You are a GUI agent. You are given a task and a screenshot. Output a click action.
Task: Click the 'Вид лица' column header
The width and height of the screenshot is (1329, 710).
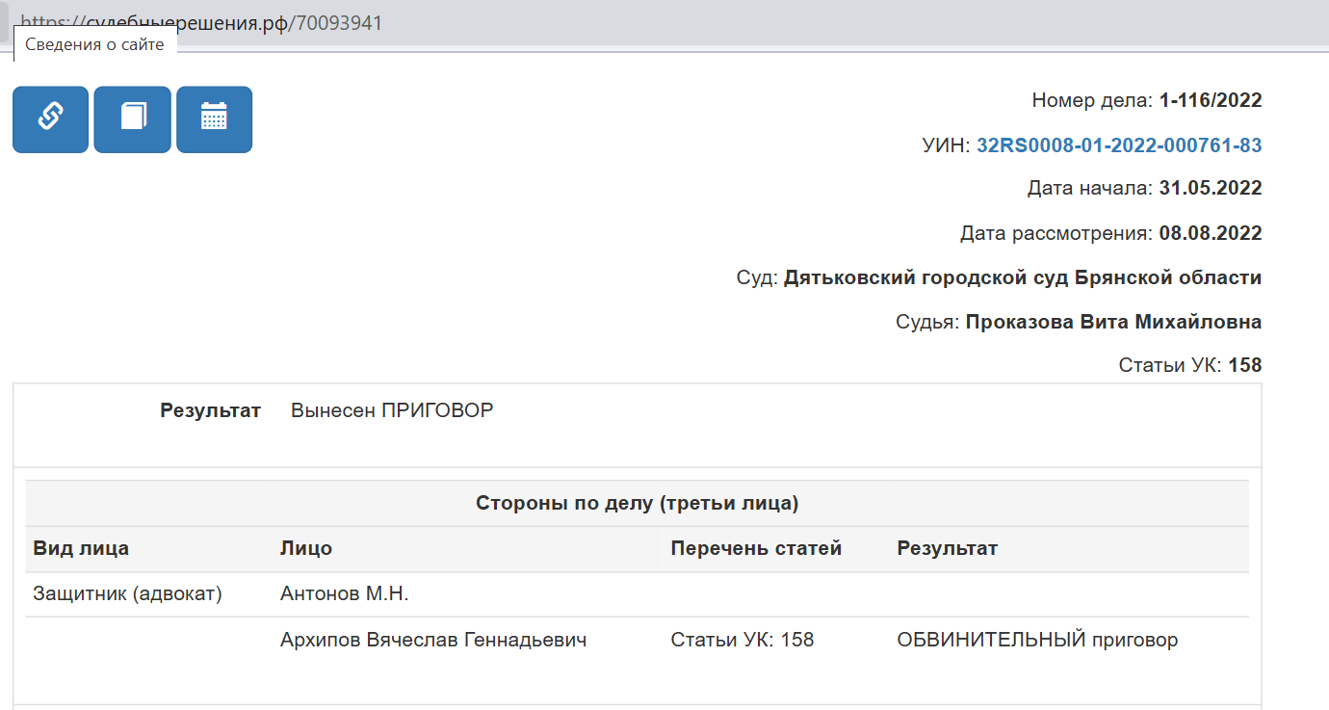tap(81, 548)
